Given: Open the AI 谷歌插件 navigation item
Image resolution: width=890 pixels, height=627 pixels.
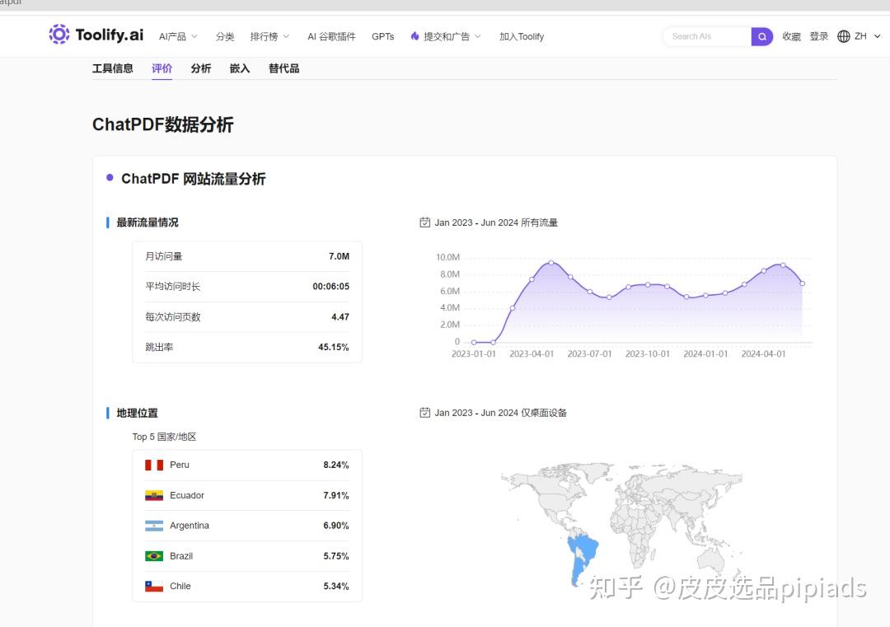Looking at the screenshot, I should point(331,36).
